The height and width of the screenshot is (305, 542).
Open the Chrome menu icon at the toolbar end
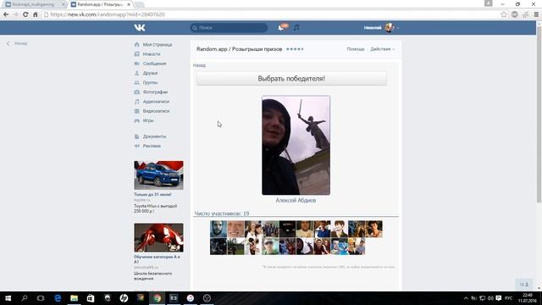click(x=536, y=14)
